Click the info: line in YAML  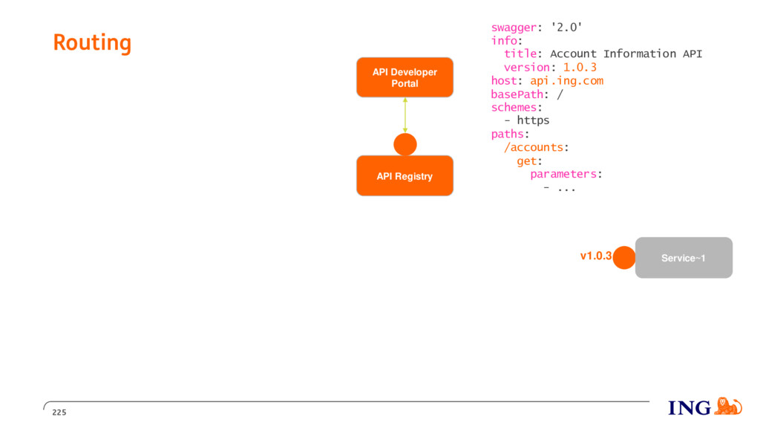506,41
